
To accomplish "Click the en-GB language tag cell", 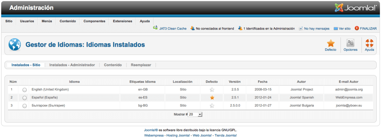I will [x=142, y=89].
